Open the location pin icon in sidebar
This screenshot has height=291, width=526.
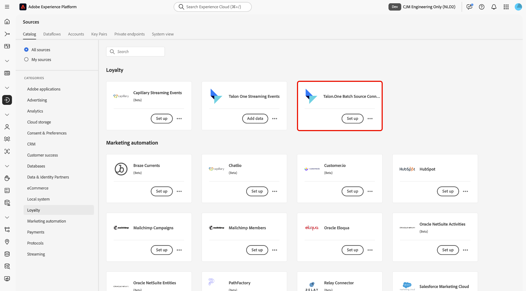tap(7, 242)
